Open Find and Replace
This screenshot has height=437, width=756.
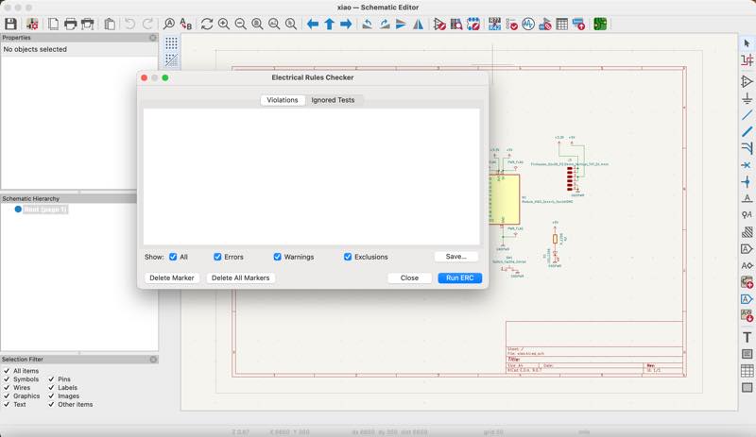(x=185, y=24)
